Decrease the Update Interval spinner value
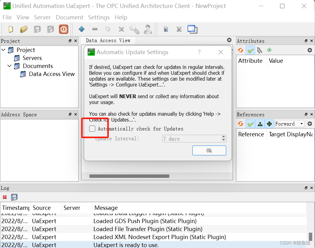Image resolution: width=315 pixels, height=248 pixels. 224,140
